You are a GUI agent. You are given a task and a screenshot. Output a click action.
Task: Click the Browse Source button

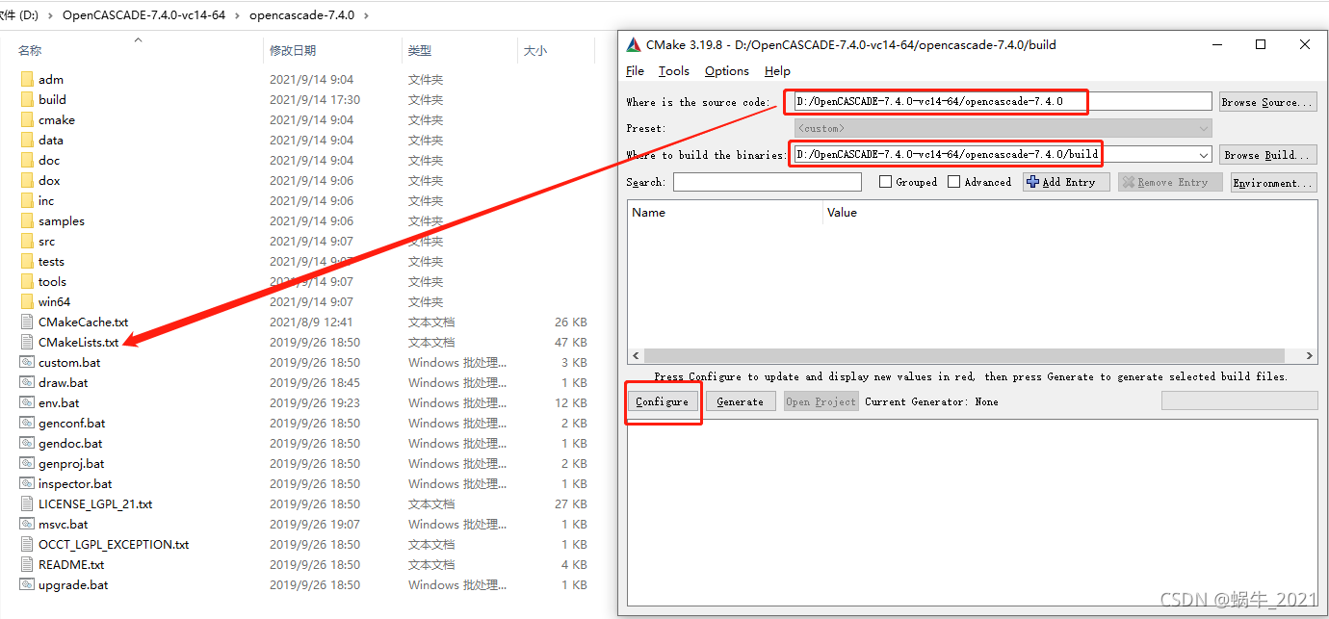point(1266,102)
